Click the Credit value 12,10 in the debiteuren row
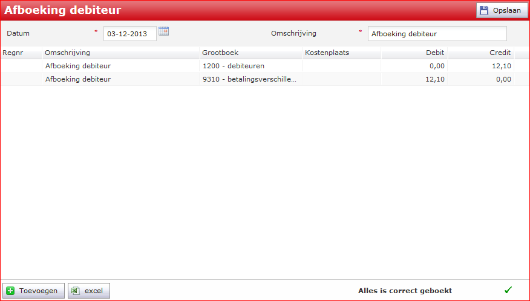The width and height of the screenshot is (530, 301). pyautogui.click(x=502, y=66)
